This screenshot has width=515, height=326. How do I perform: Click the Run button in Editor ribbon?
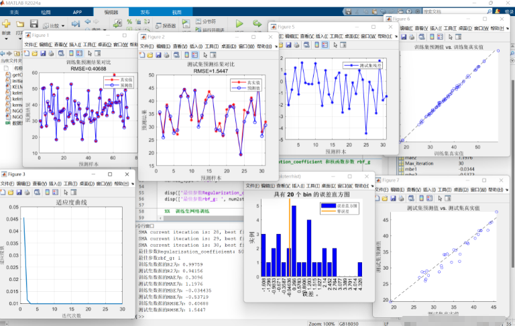tap(239, 23)
